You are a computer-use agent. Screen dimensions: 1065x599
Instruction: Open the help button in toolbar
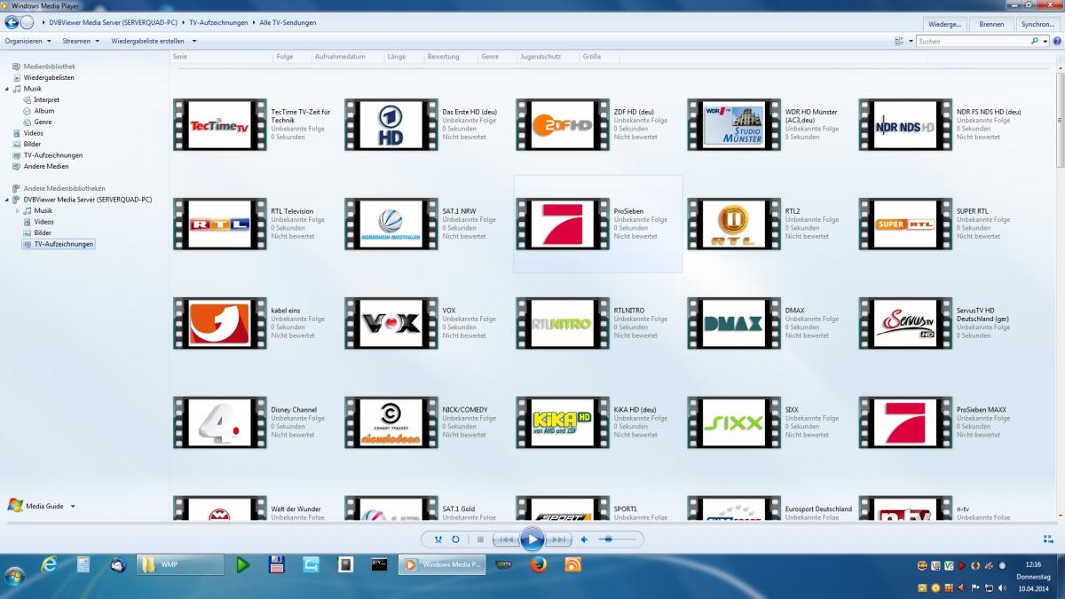click(1055, 41)
